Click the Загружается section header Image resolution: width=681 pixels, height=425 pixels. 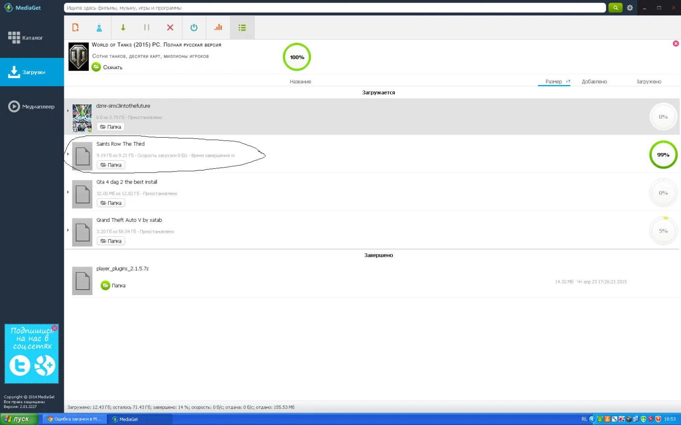tap(378, 93)
